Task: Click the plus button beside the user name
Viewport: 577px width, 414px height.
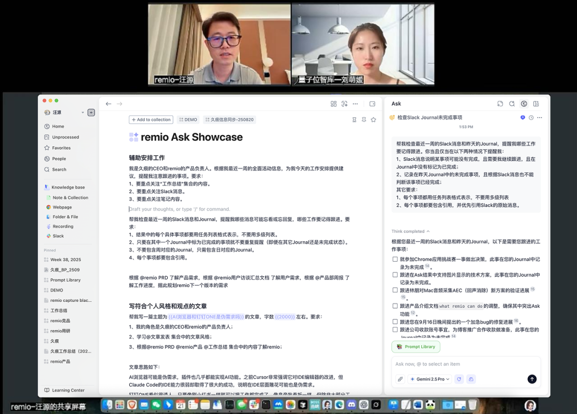Action: coord(91,113)
